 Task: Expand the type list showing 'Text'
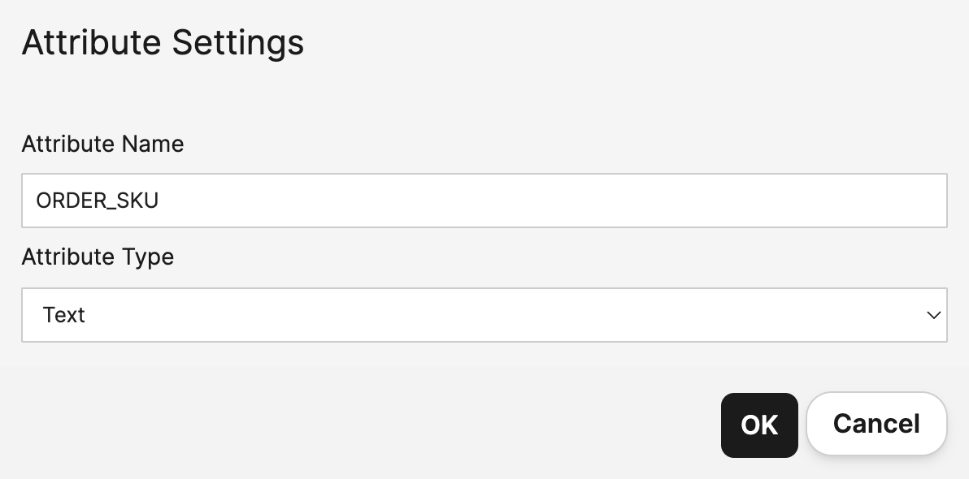[484, 315]
